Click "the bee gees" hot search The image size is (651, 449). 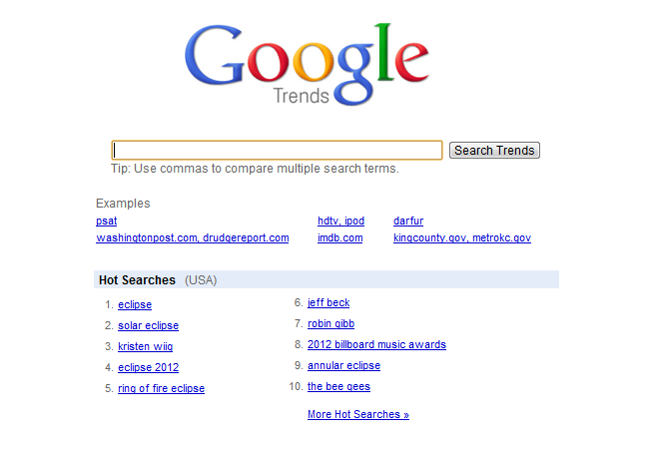click(338, 386)
